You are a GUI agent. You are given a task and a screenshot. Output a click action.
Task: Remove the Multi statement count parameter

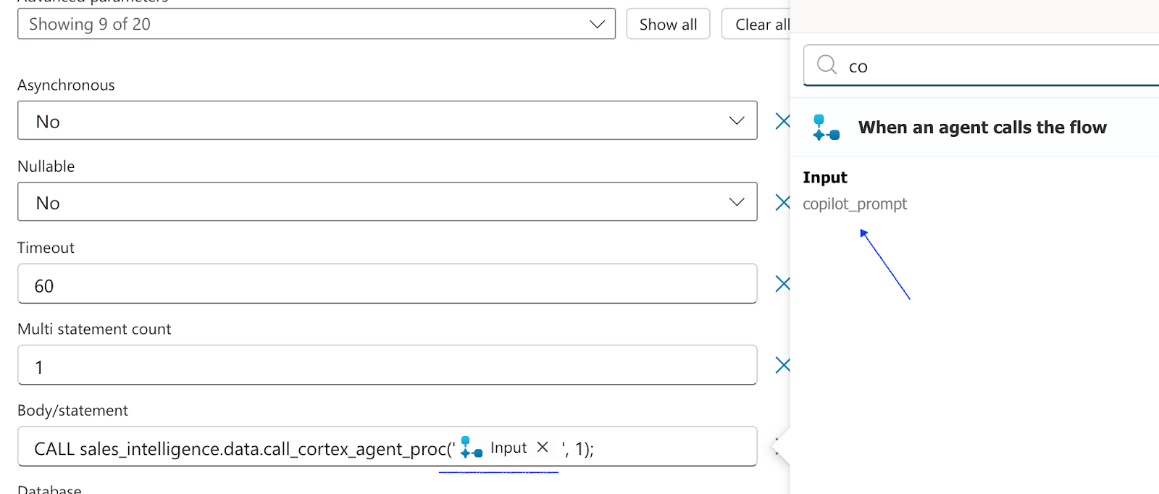(x=782, y=365)
